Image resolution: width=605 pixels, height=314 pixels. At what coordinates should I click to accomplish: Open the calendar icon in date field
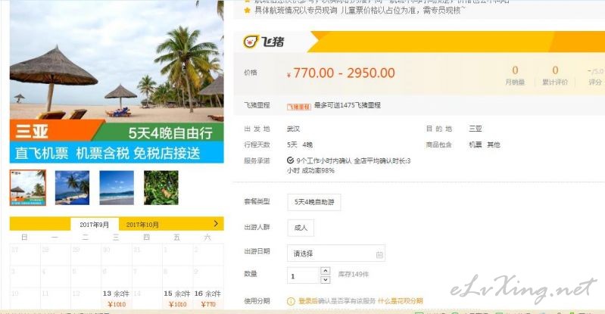379,254
